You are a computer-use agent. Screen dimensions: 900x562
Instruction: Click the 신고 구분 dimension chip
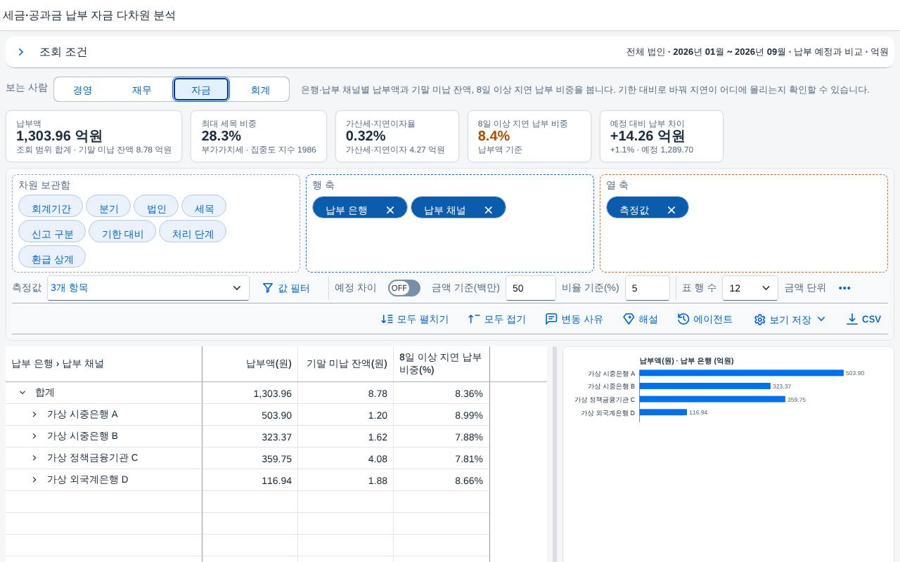[x=52, y=232]
